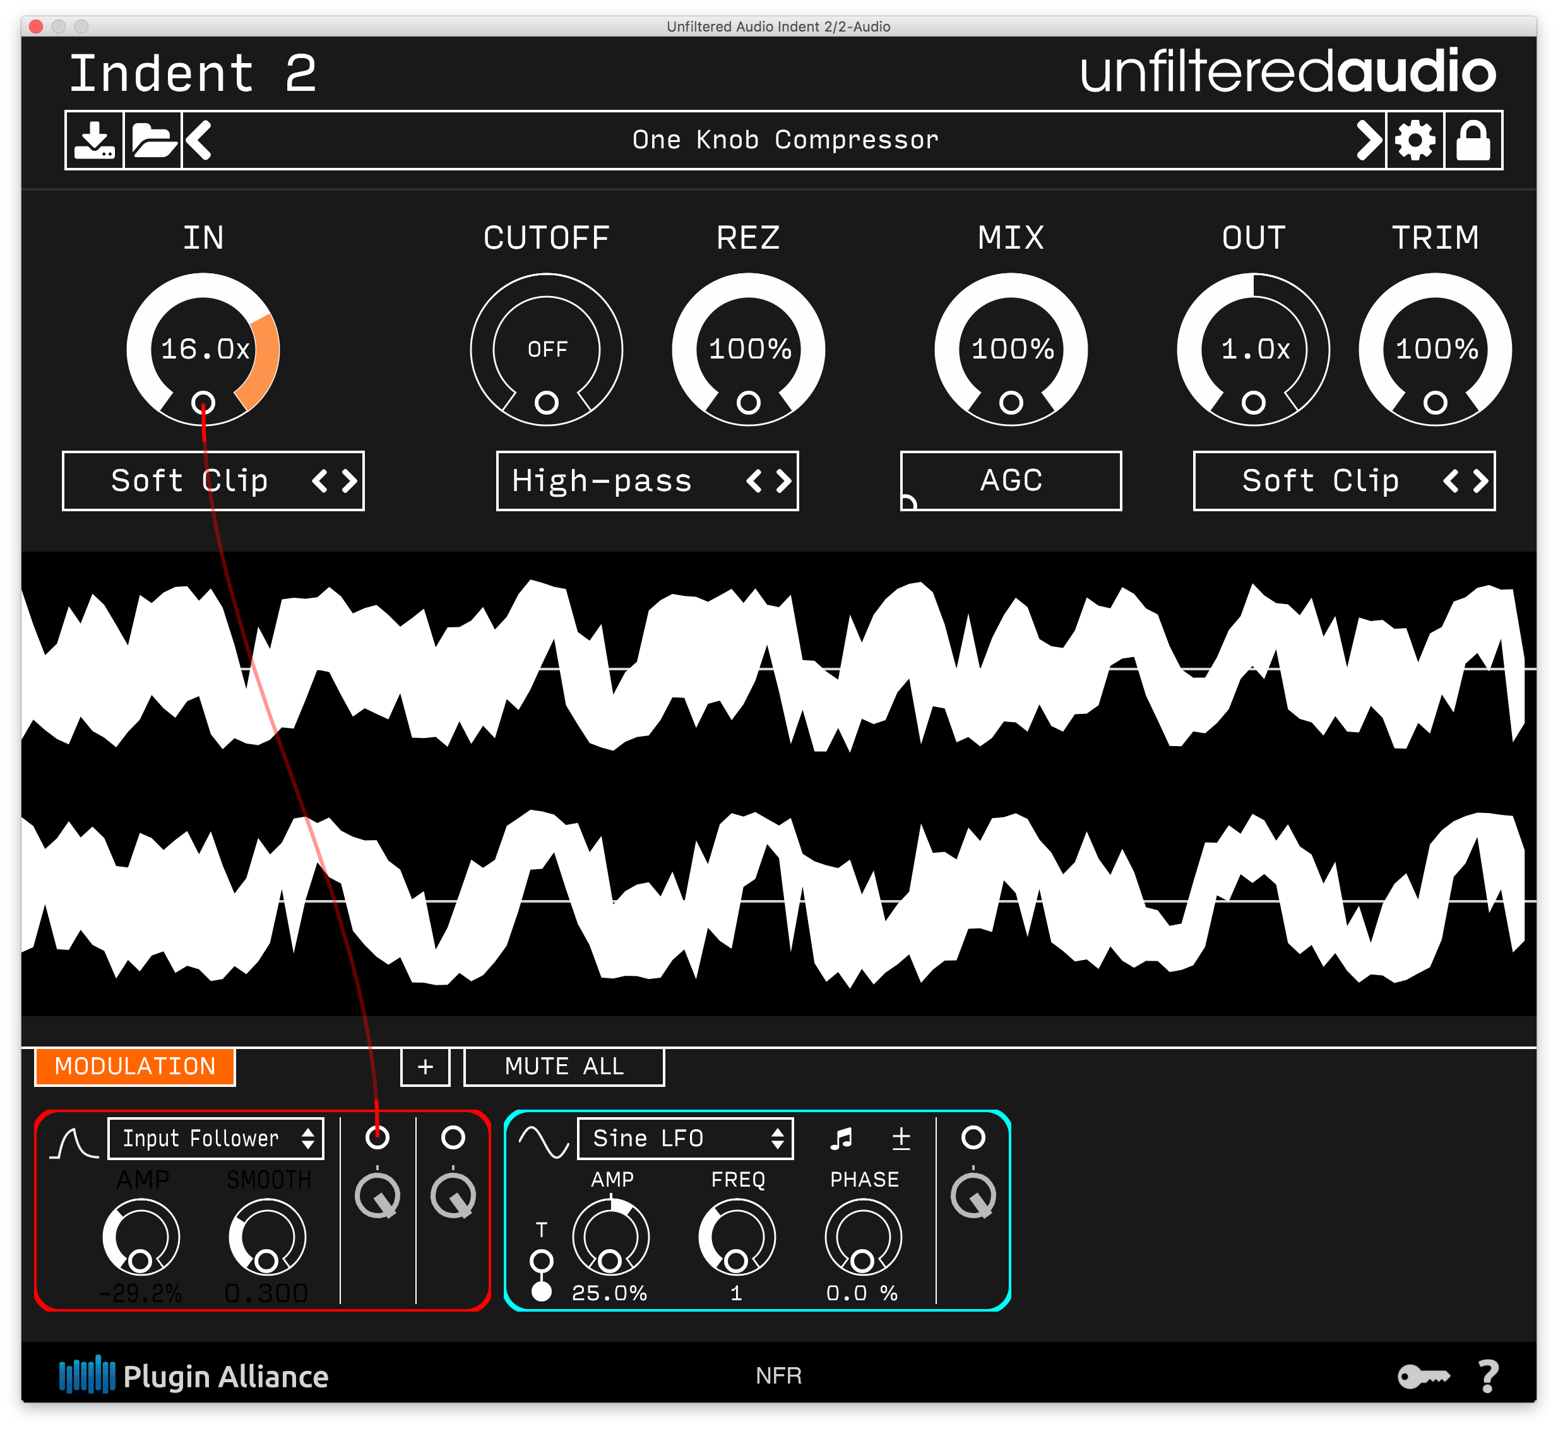
Task: Toggle the preset lock icon
Action: point(1473,140)
